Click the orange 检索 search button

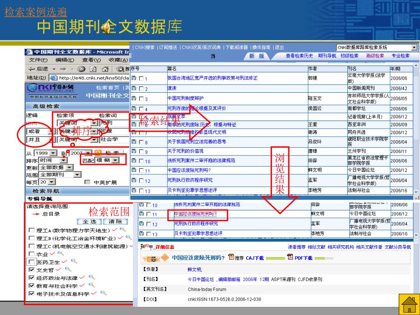109,153
